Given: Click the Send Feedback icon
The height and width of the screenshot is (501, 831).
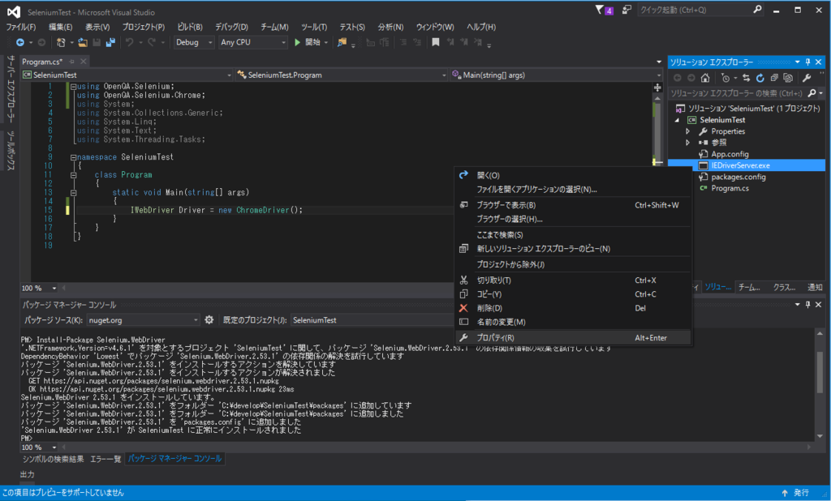Looking at the screenshot, I should click(x=626, y=10).
